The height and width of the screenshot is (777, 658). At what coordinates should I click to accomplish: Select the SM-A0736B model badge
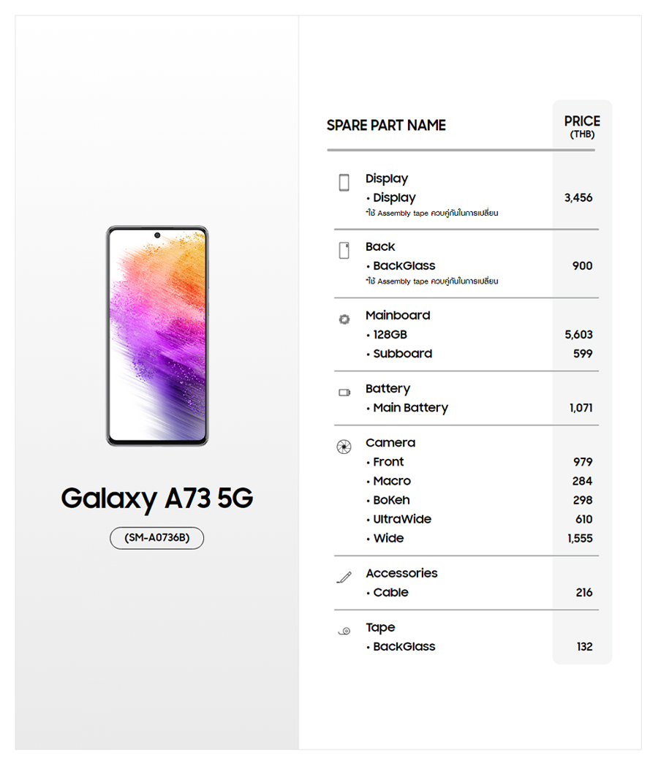click(156, 538)
